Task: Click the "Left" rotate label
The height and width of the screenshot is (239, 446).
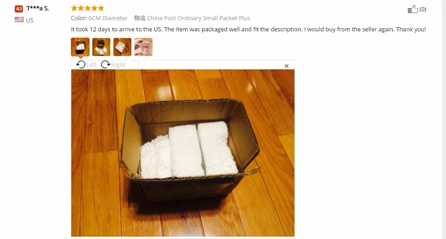Action: 91,65
